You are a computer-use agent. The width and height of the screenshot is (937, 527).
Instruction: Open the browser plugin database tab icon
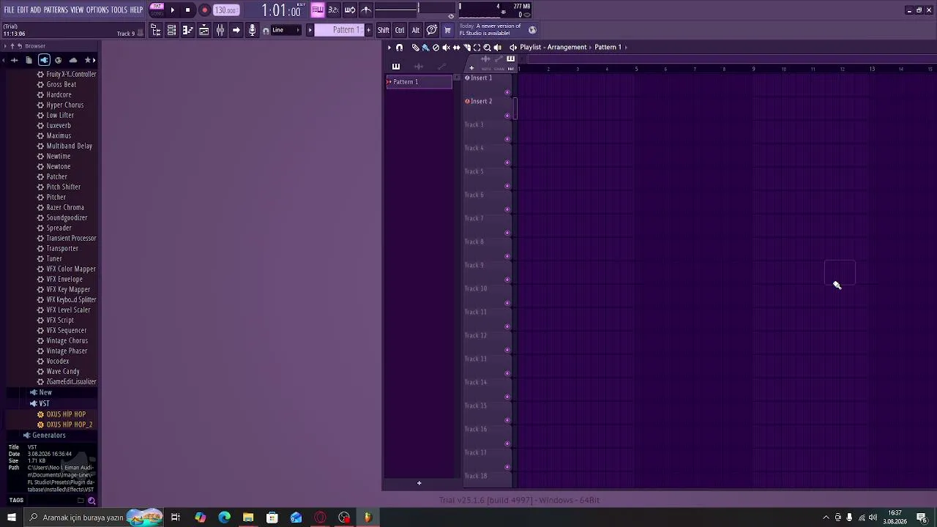tap(44, 60)
